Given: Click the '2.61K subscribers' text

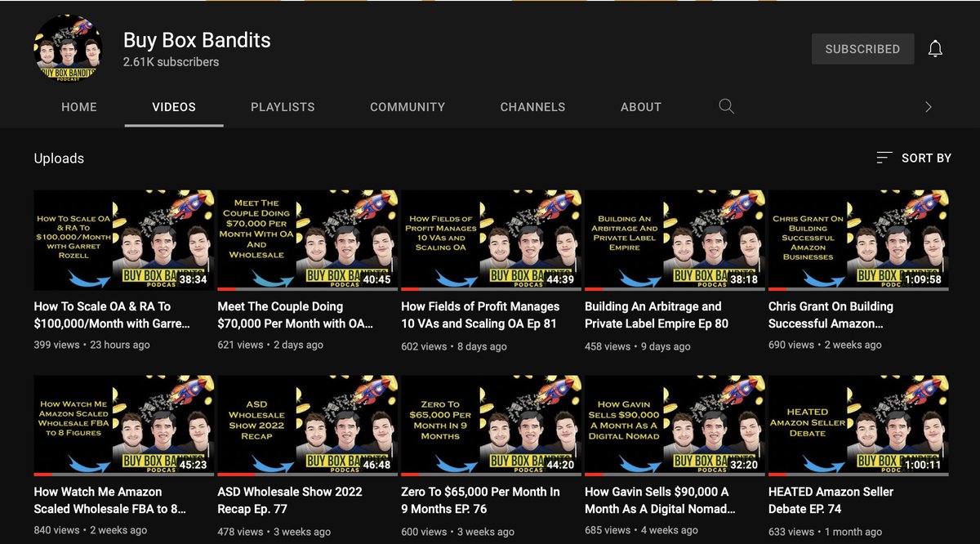Looking at the screenshot, I should 171,62.
